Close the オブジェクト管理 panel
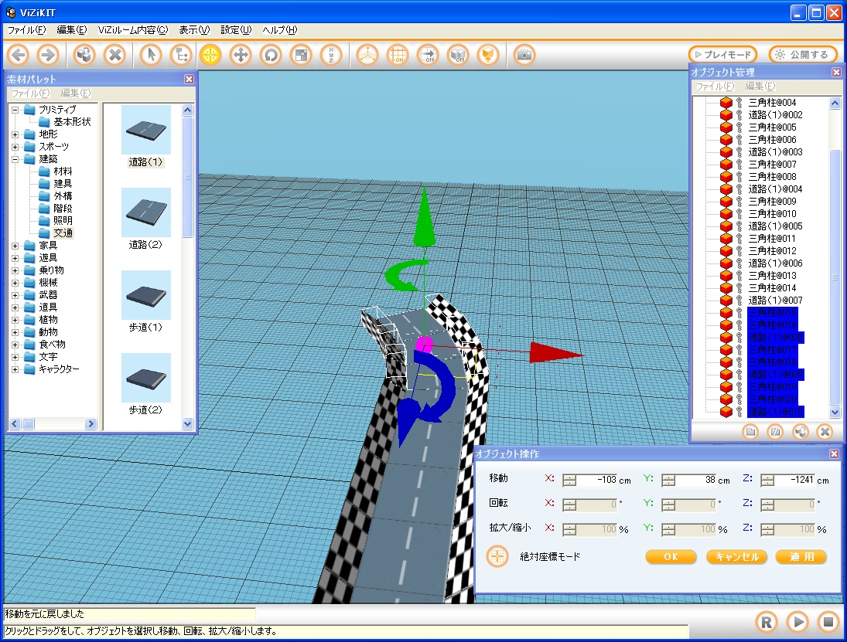Screen dimensions: 847x642 [x=836, y=73]
